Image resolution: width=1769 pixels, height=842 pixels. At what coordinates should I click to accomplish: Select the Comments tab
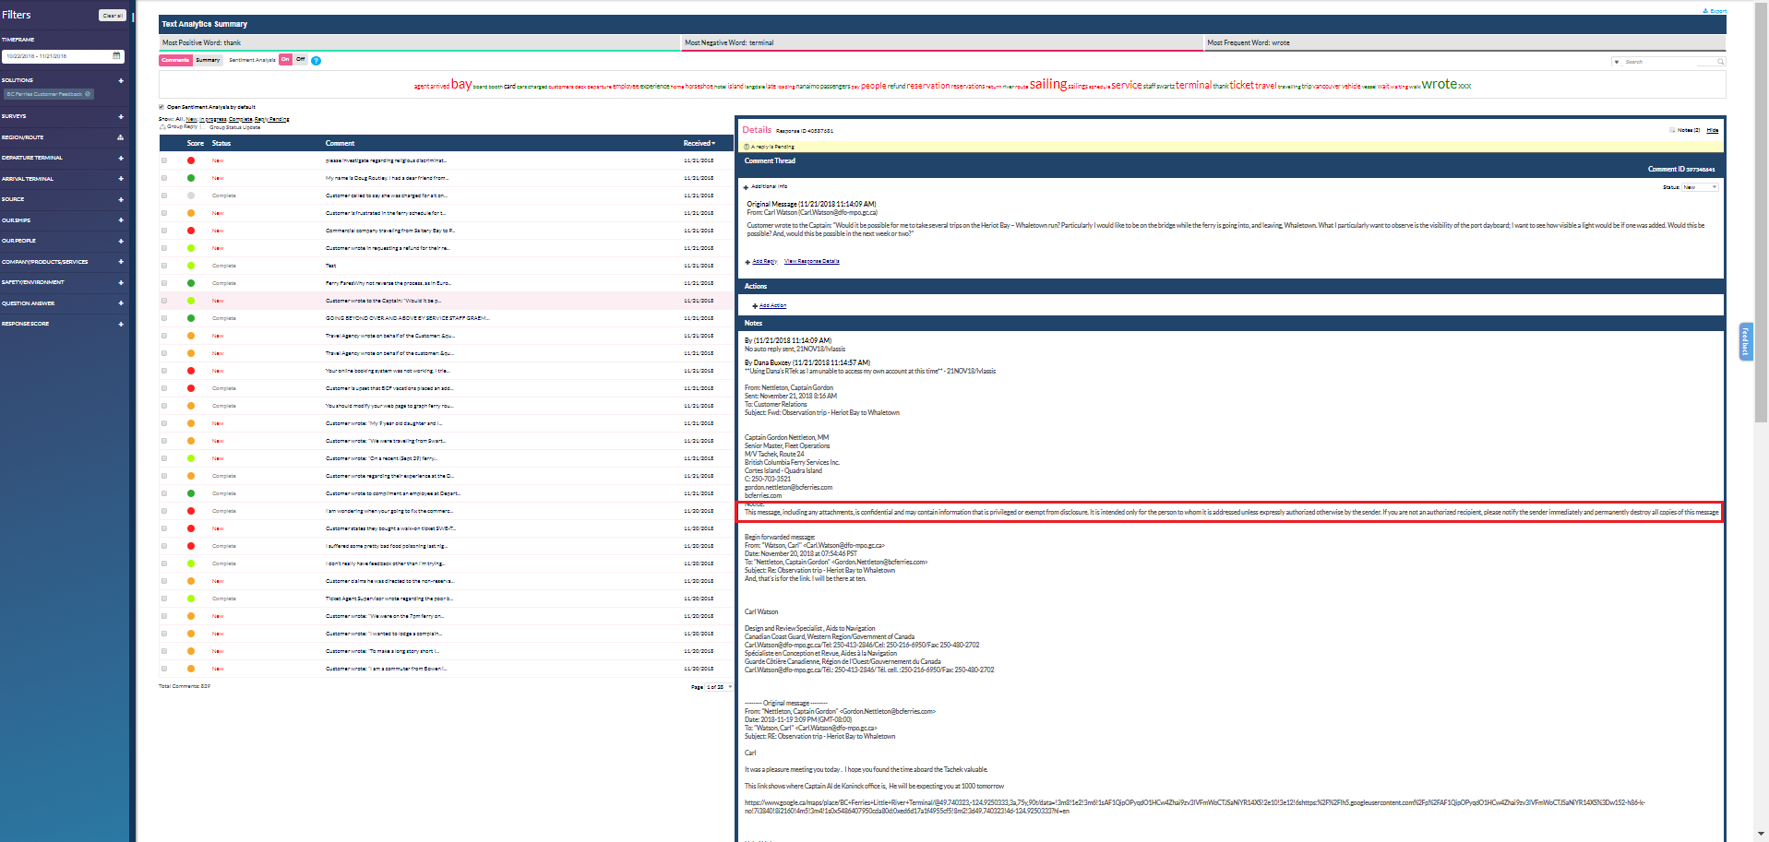point(175,60)
